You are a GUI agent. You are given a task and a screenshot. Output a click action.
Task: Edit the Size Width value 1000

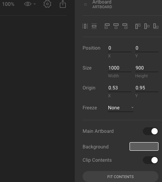point(120,68)
